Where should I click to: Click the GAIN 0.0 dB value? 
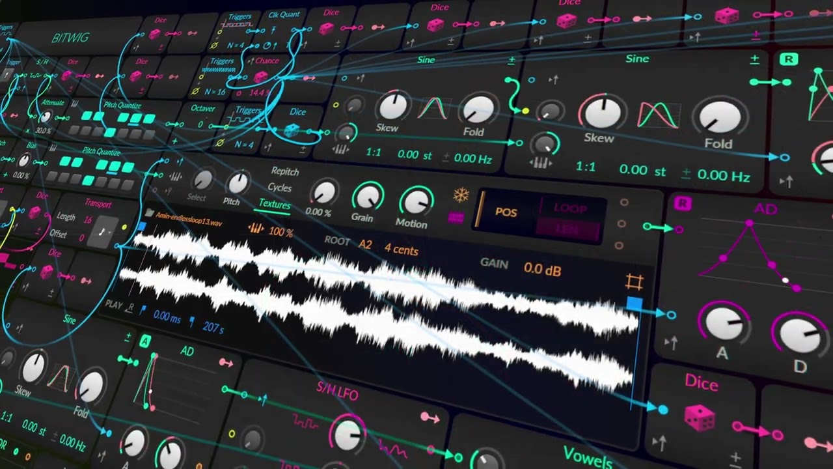click(x=542, y=268)
